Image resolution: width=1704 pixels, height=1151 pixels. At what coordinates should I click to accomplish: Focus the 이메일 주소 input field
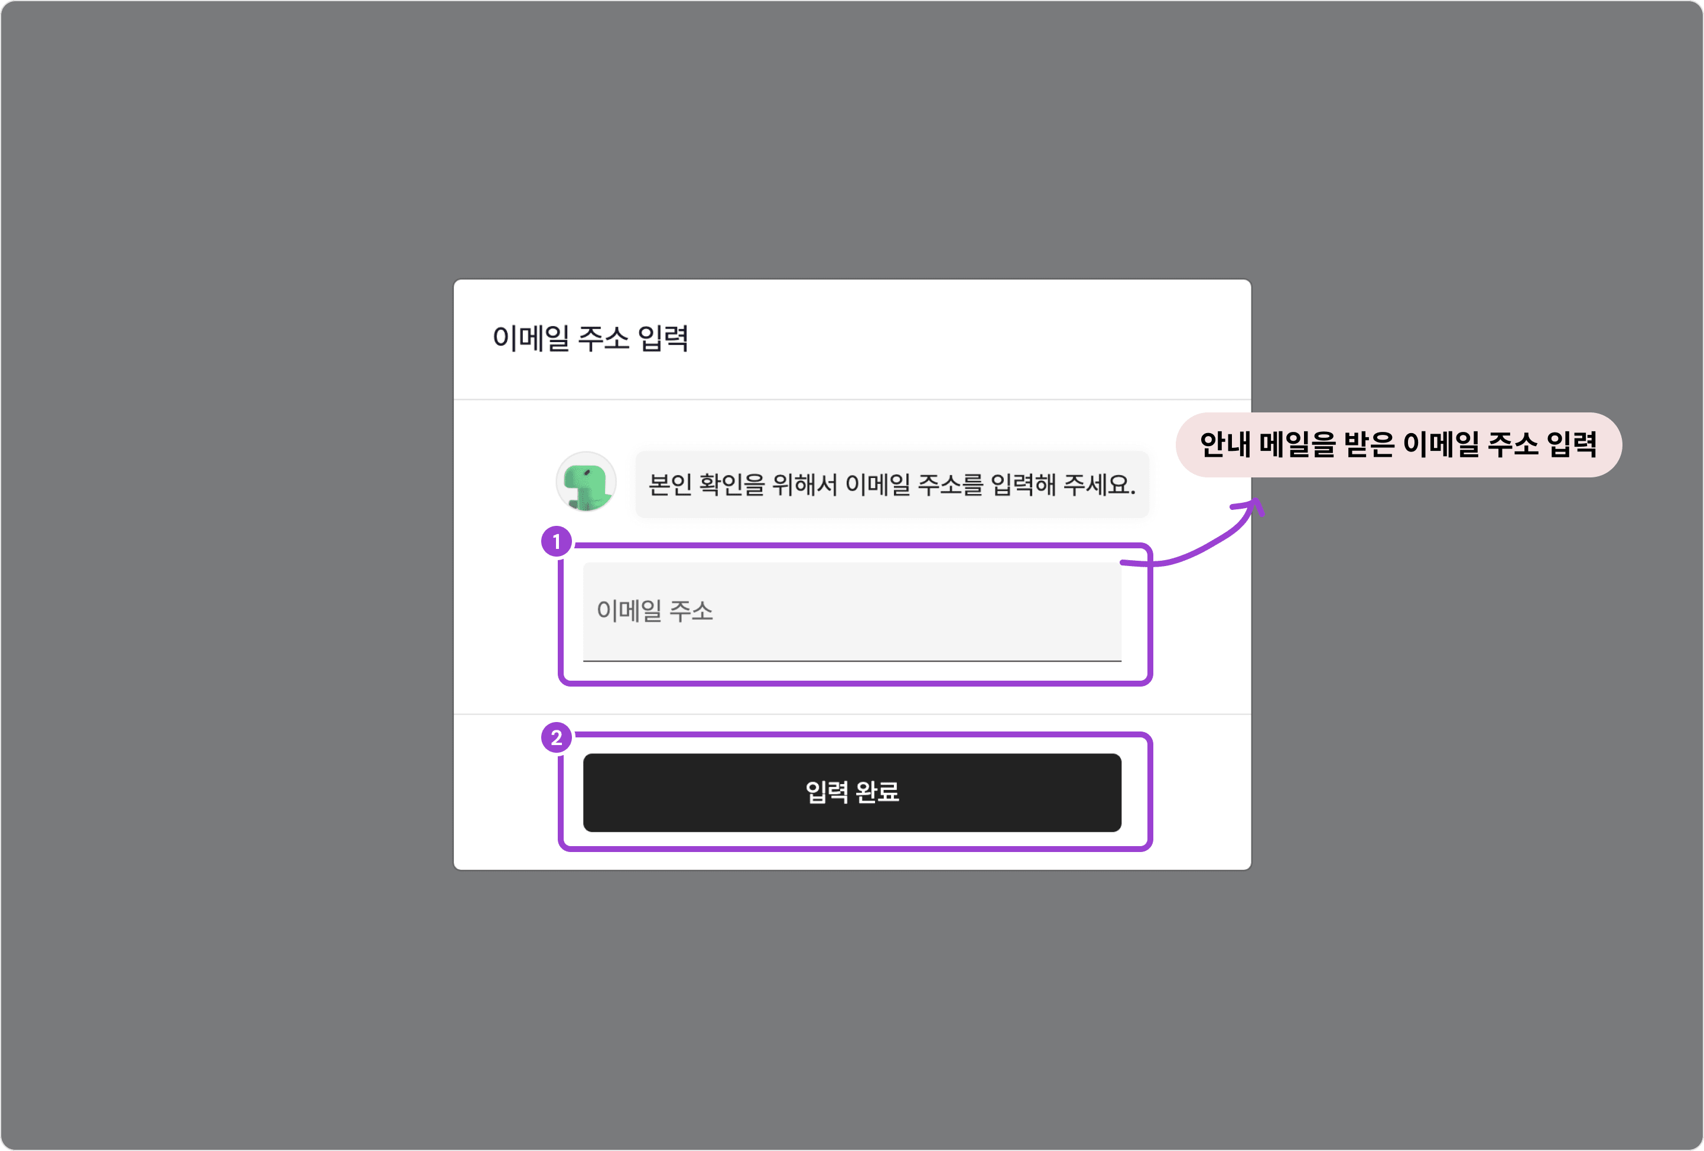[x=852, y=612]
